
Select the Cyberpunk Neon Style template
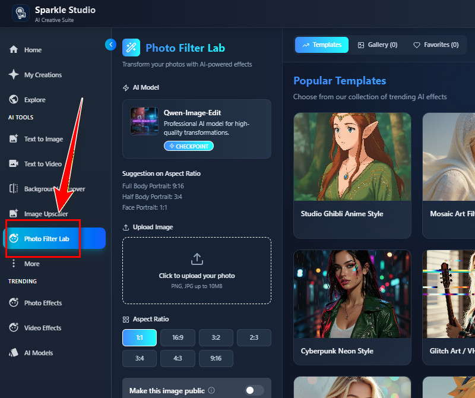352,307
